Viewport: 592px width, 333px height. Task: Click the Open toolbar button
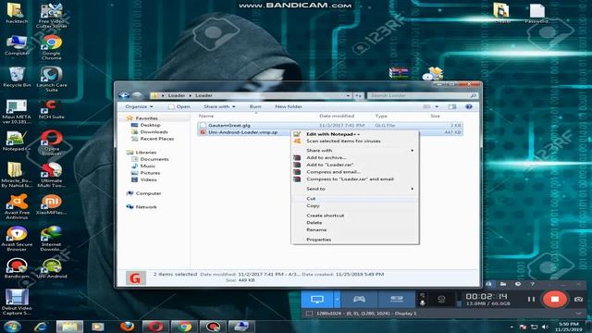pyautogui.click(x=179, y=107)
